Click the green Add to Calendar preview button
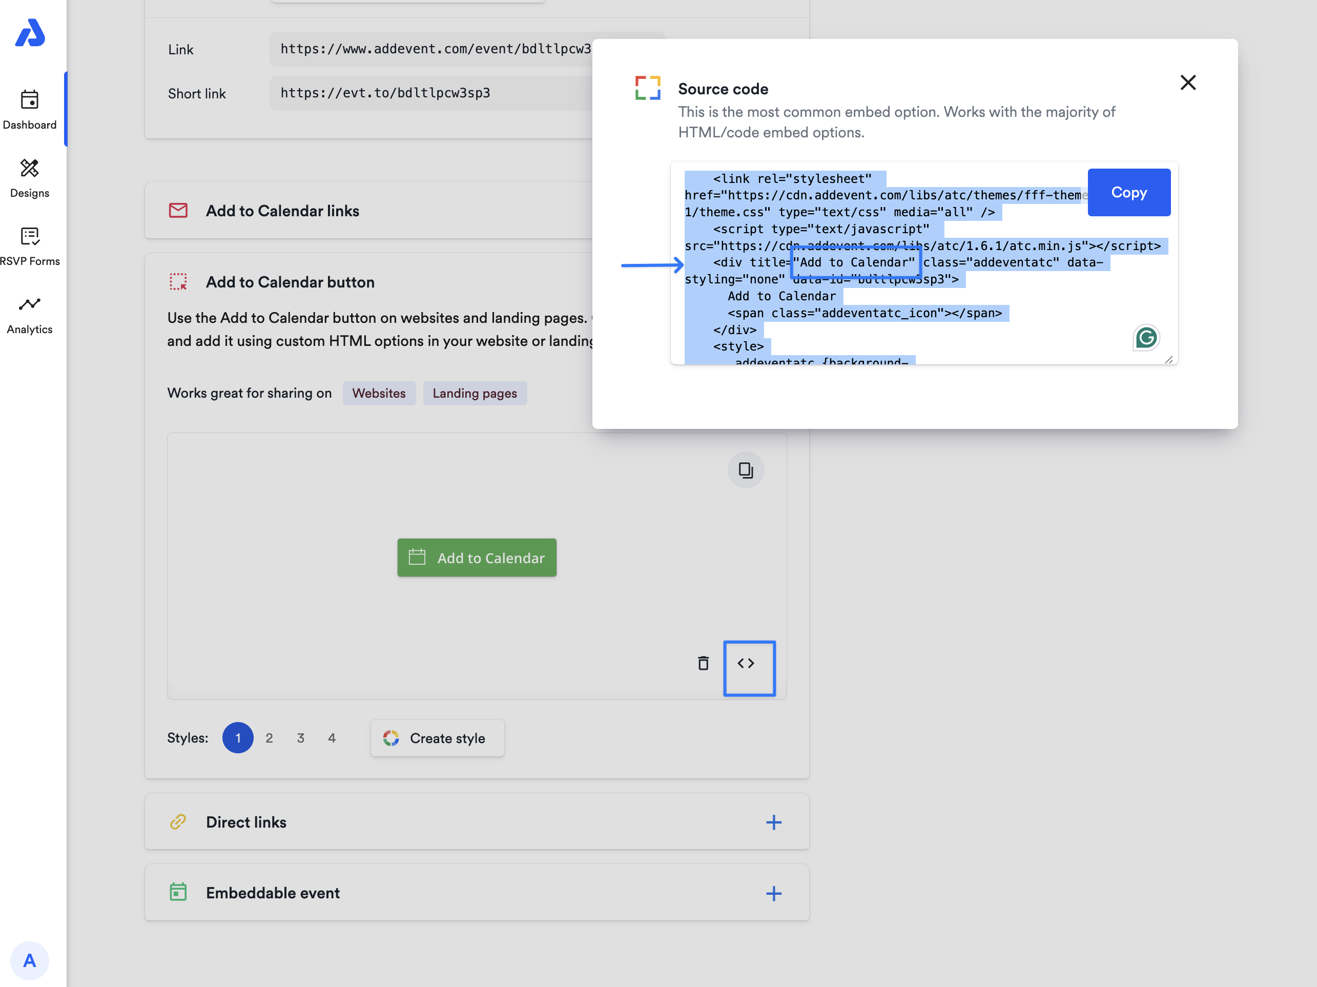The width and height of the screenshot is (1317, 987). [476, 557]
